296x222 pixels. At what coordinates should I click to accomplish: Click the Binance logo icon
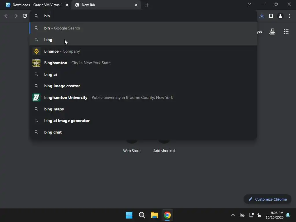pos(36,51)
